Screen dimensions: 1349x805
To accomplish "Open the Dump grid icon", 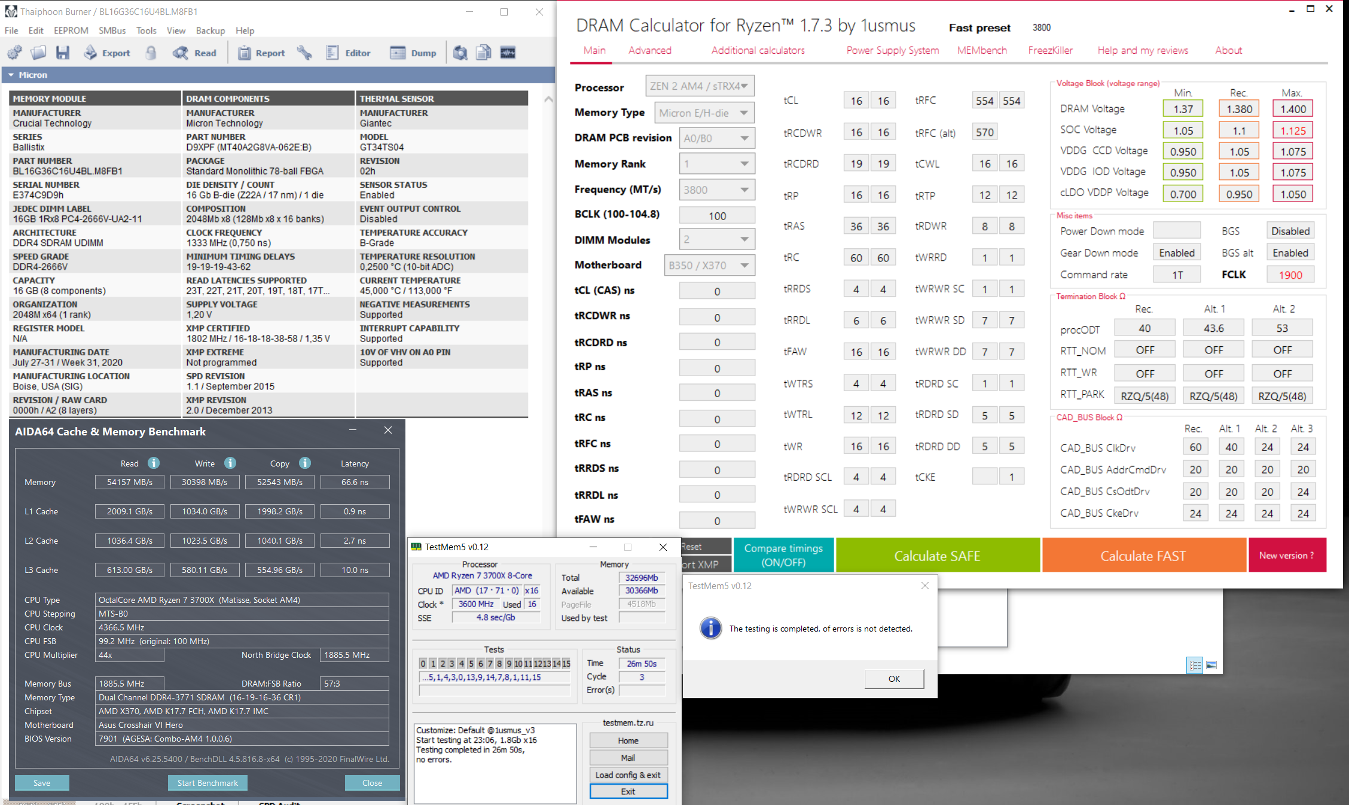I will 398,53.
